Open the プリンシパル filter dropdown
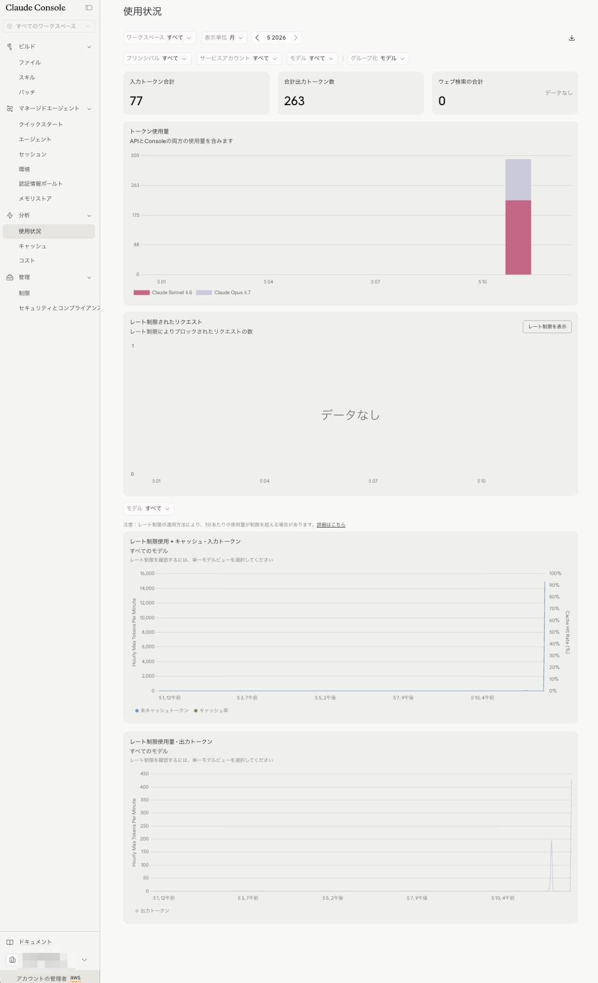Viewport: 598px width, 983px height. (157, 58)
